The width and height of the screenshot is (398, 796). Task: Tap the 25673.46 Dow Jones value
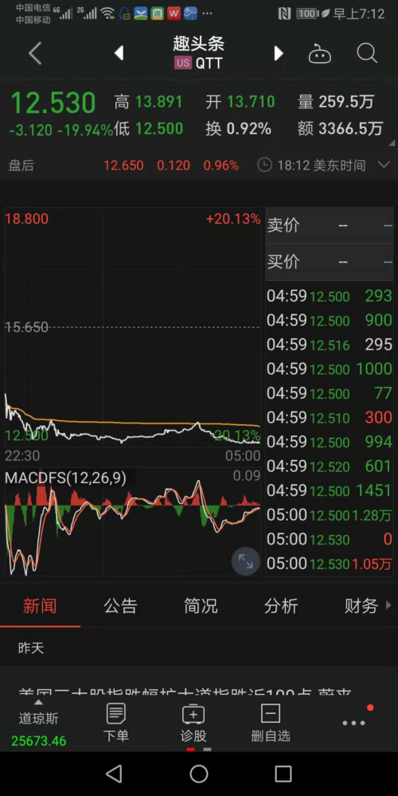pyautogui.click(x=38, y=741)
